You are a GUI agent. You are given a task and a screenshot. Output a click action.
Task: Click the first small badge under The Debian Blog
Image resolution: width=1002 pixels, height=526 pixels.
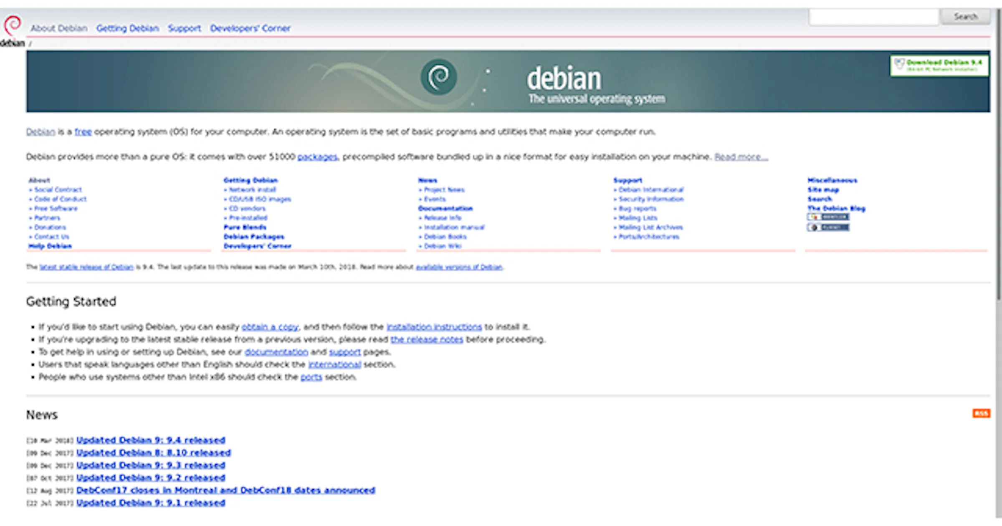pos(828,217)
